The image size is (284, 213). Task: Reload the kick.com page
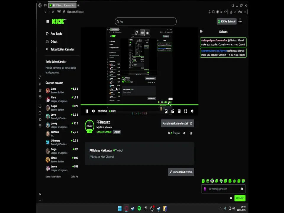pos(53,12)
